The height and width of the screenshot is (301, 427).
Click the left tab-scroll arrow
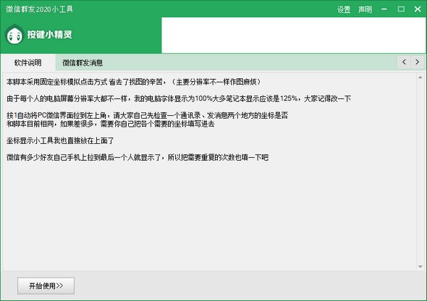coord(404,62)
